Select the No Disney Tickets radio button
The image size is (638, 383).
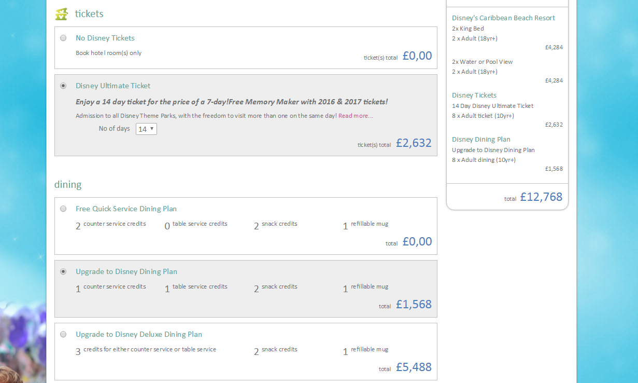[63, 38]
